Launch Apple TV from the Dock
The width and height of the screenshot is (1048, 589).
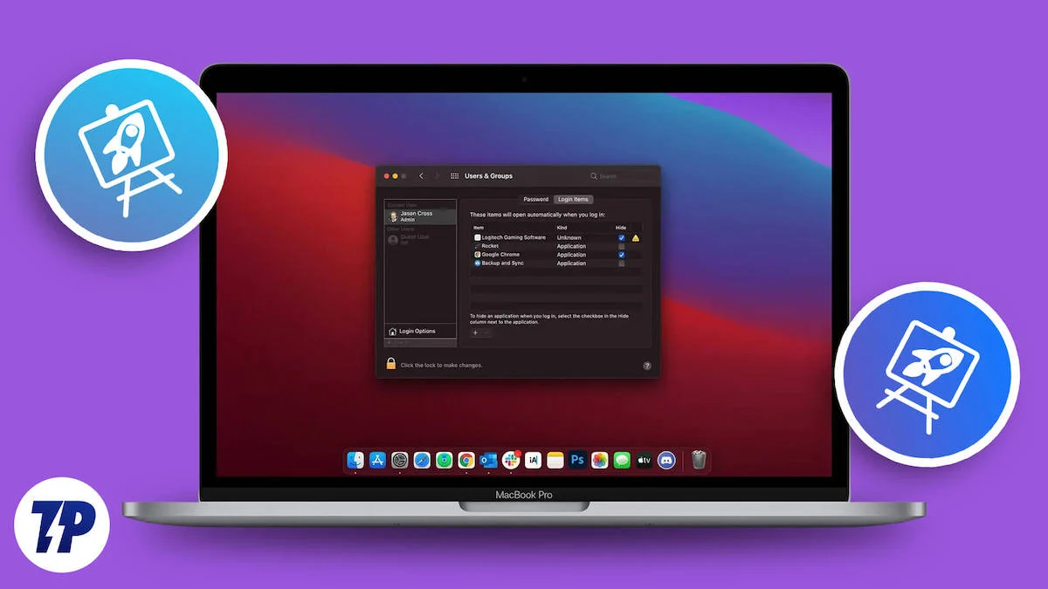click(644, 460)
